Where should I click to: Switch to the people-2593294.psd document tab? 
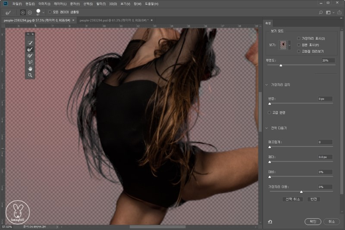[113, 20]
